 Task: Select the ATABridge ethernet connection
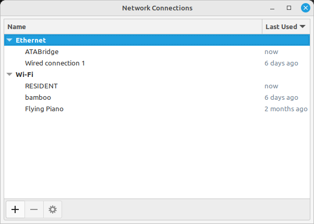pos(42,51)
